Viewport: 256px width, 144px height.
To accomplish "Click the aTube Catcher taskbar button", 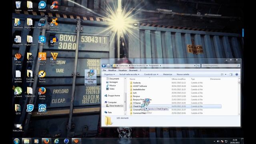I will pyautogui.click(x=76, y=141).
